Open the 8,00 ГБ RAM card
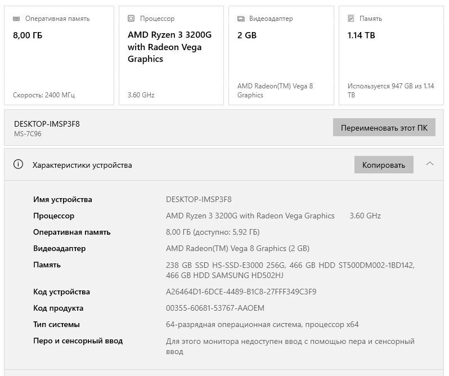This screenshot has height=376, width=449. pyautogui.click(x=59, y=55)
